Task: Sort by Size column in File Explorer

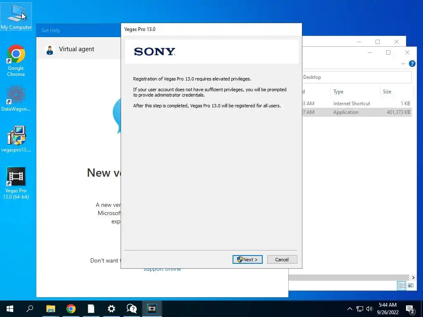Action: 396,91
